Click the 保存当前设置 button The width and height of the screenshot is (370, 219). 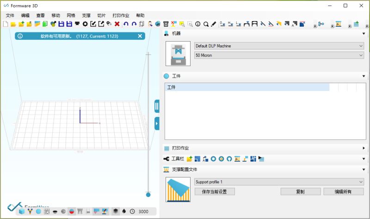click(215, 192)
